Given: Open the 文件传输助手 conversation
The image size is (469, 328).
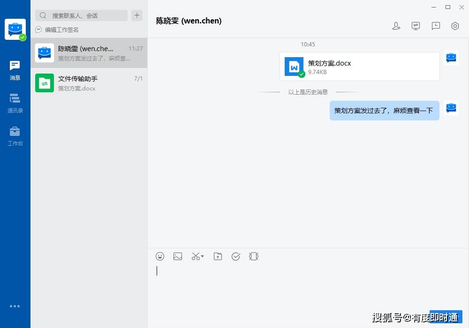Looking at the screenshot, I should click(x=89, y=83).
